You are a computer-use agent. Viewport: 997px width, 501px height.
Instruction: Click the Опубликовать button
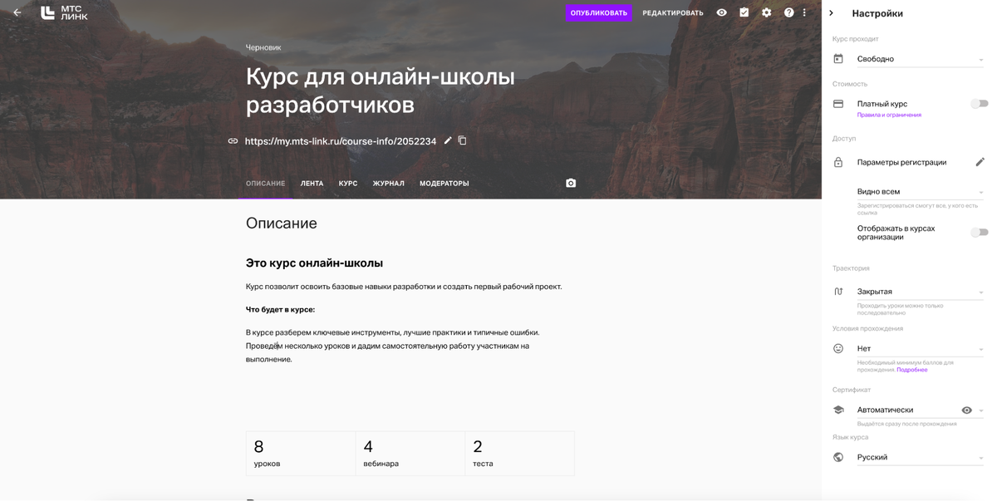(599, 12)
